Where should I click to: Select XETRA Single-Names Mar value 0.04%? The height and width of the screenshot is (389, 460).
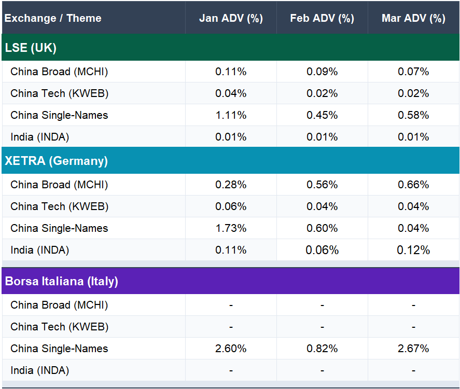pos(413,228)
